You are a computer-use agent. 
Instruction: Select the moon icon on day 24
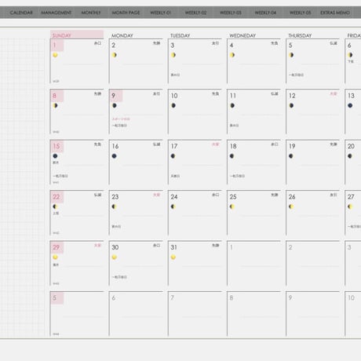click(173, 206)
